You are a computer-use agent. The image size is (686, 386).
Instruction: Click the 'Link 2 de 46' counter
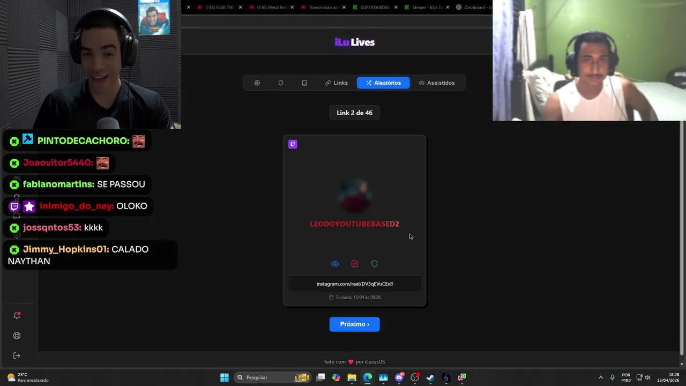pyautogui.click(x=355, y=113)
